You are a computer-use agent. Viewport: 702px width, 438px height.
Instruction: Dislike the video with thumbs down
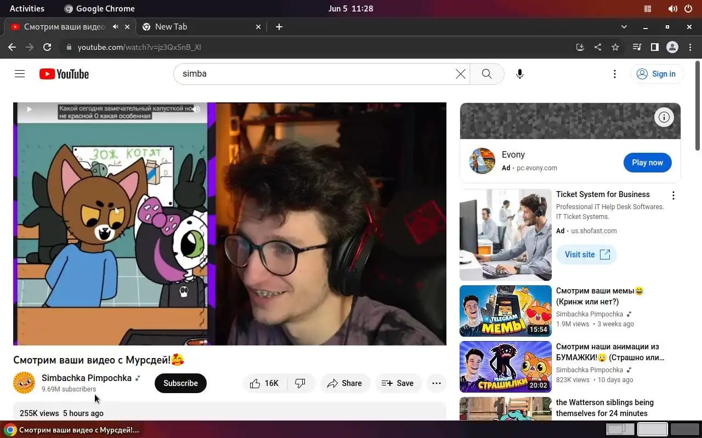[x=301, y=383]
